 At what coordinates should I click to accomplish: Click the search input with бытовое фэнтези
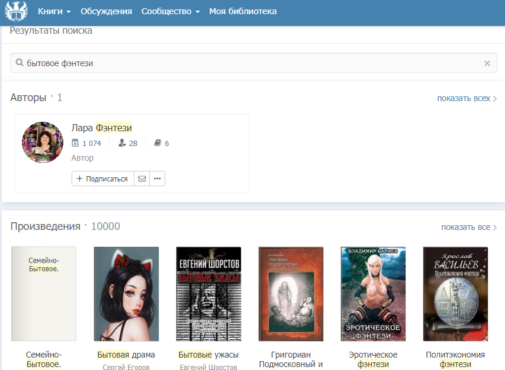[x=249, y=63]
